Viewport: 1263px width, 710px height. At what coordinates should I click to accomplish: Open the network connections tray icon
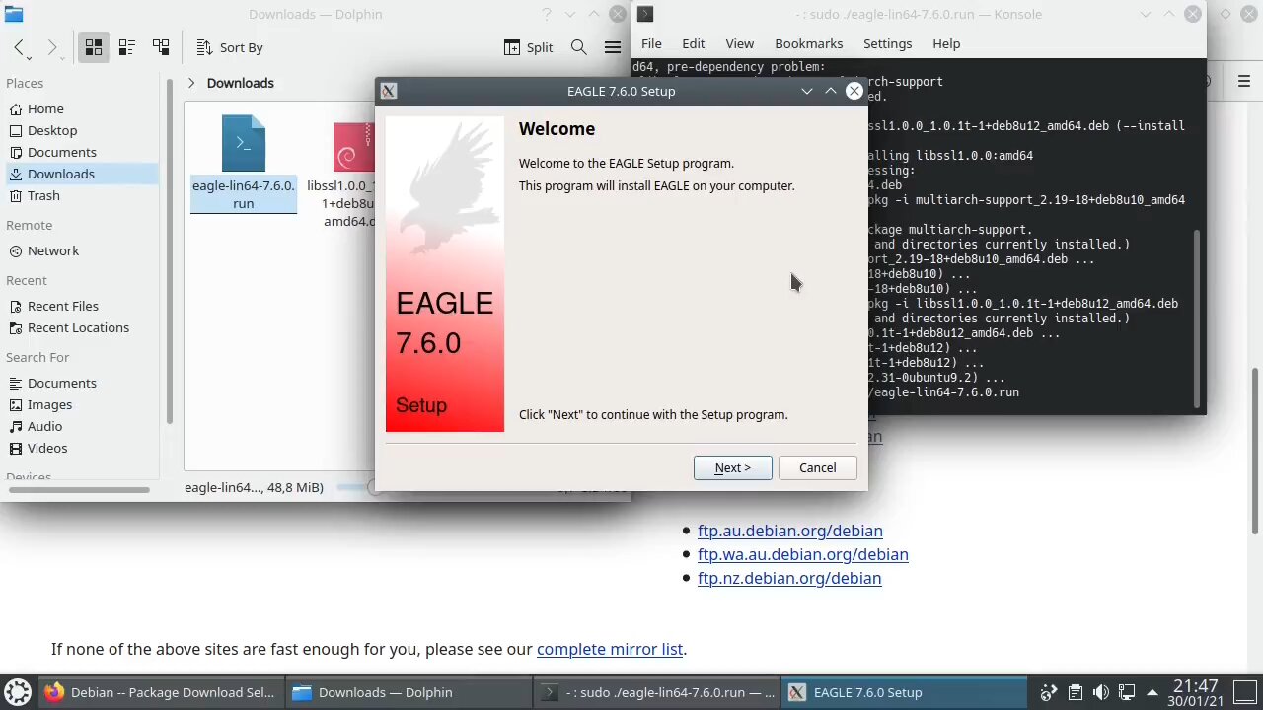pos(1127,692)
